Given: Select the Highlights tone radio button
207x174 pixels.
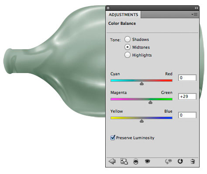Looking at the screenshot, I should 128,55.
